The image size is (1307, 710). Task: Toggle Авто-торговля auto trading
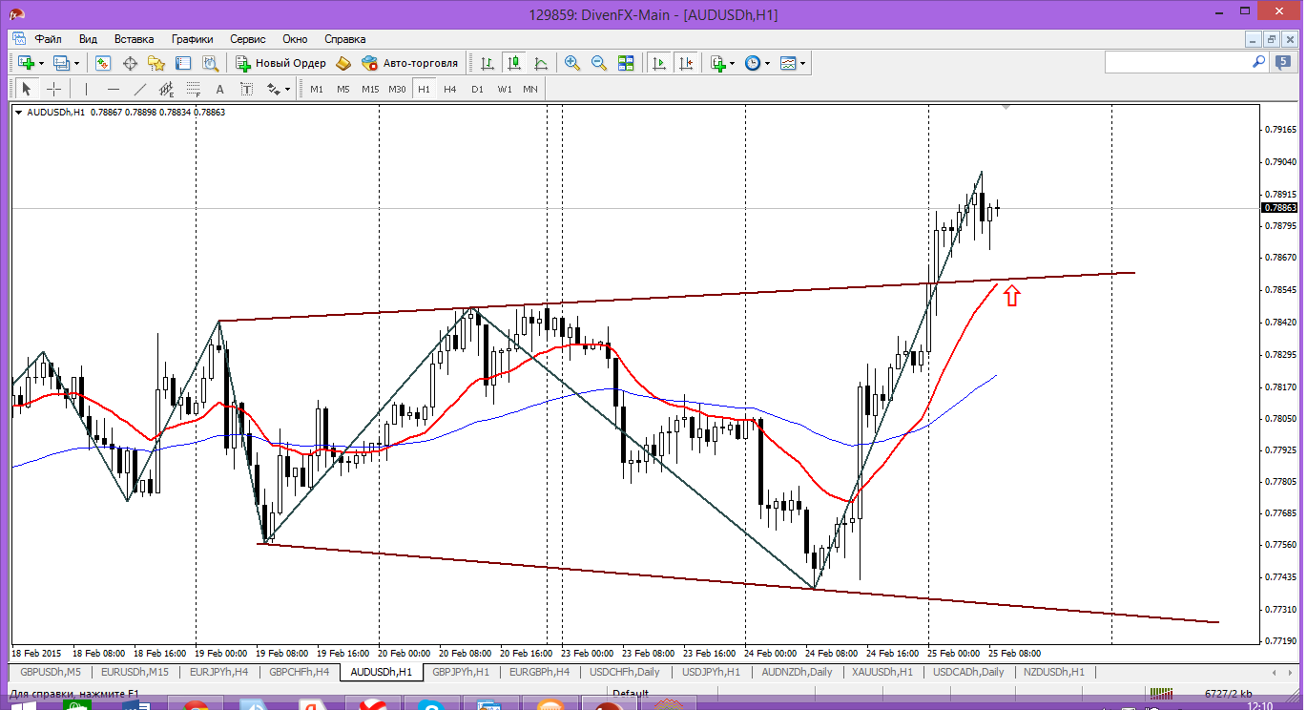point(410,63)
